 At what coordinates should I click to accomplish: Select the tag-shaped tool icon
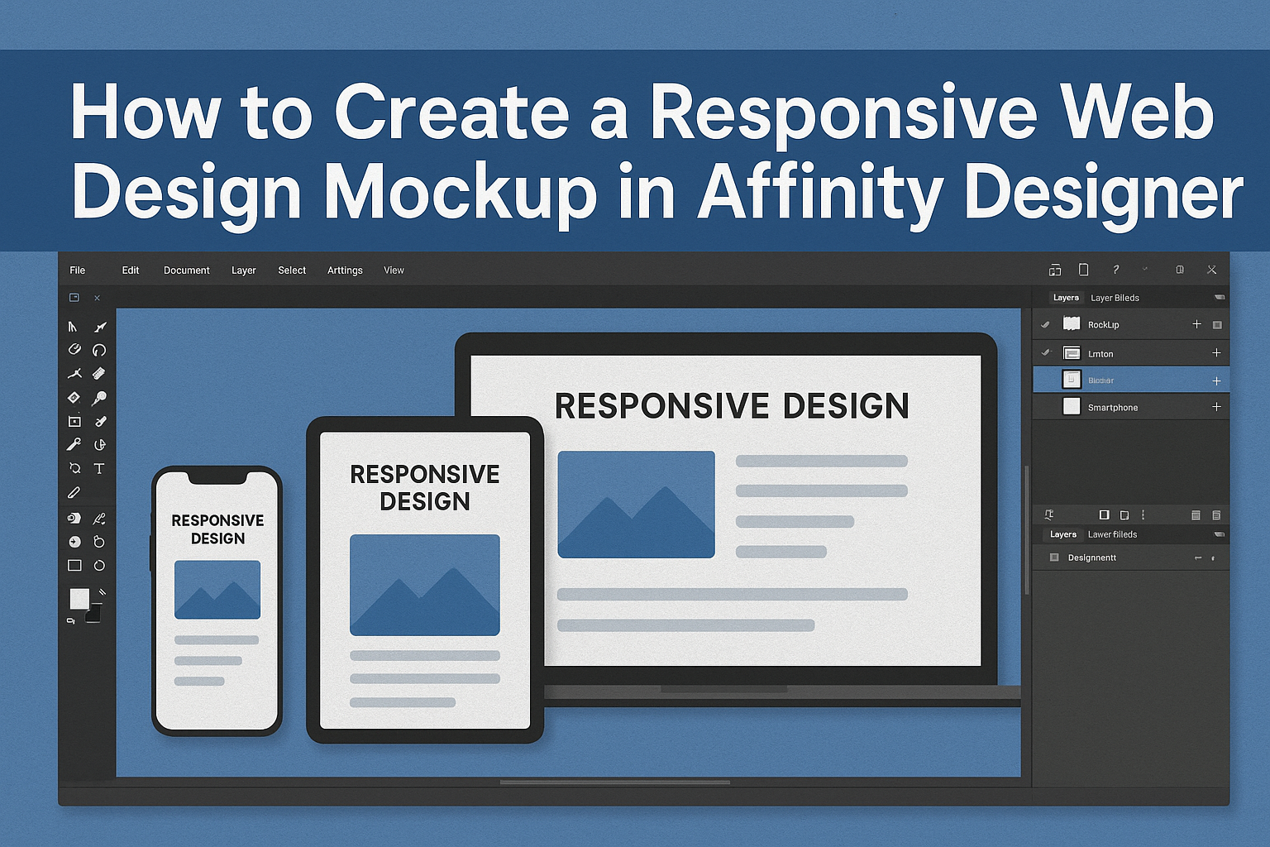74,519
